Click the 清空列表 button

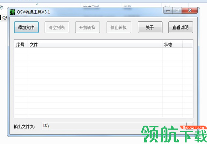tap(57, 27)
